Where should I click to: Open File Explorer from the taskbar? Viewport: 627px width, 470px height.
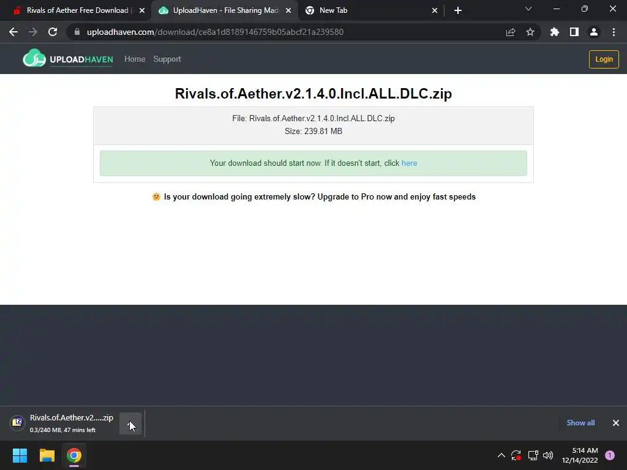tap(47, 455)
